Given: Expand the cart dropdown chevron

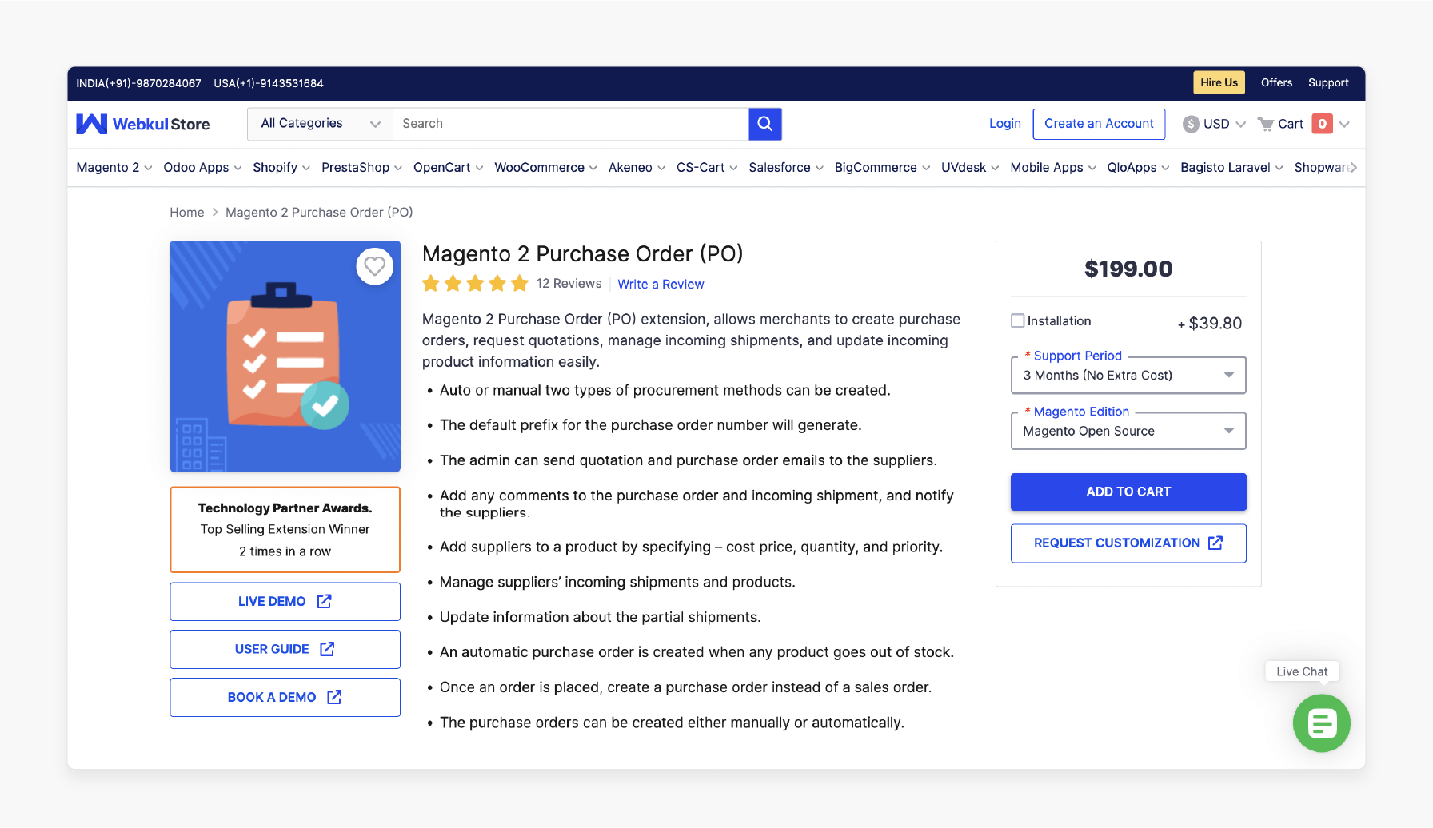Looking at the screenshot, I should coord(1345,124).
